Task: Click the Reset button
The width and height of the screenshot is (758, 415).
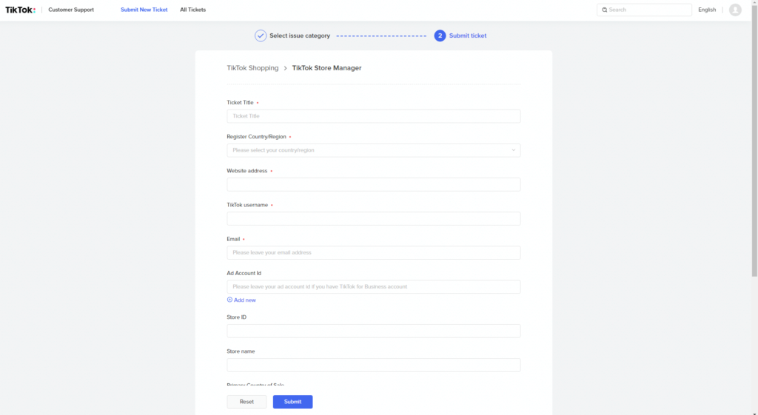Action: point(246,402)
